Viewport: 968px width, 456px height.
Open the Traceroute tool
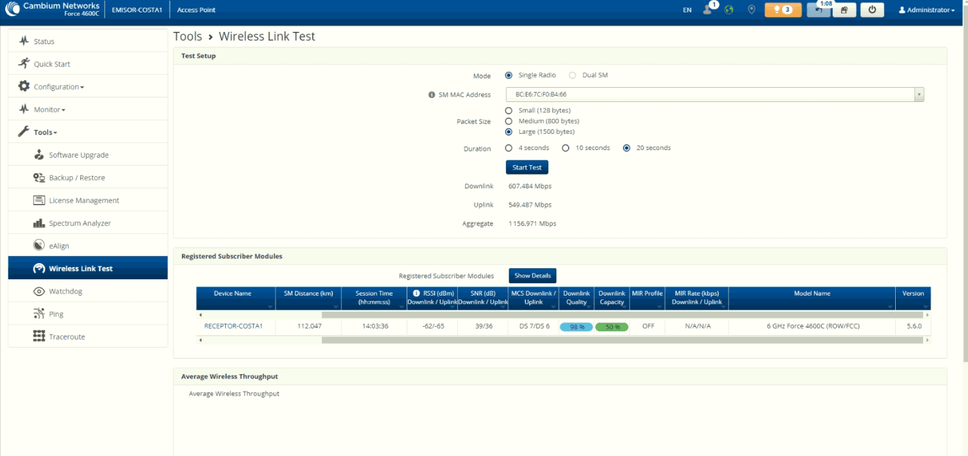[88, 336]
